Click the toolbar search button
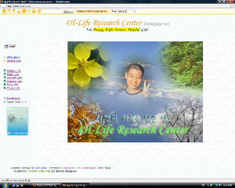Screen dimensions: 235x188 (68, 11)
